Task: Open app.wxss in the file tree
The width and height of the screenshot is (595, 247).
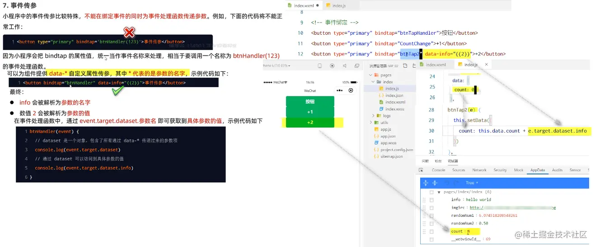Action: tap(388, 143)
